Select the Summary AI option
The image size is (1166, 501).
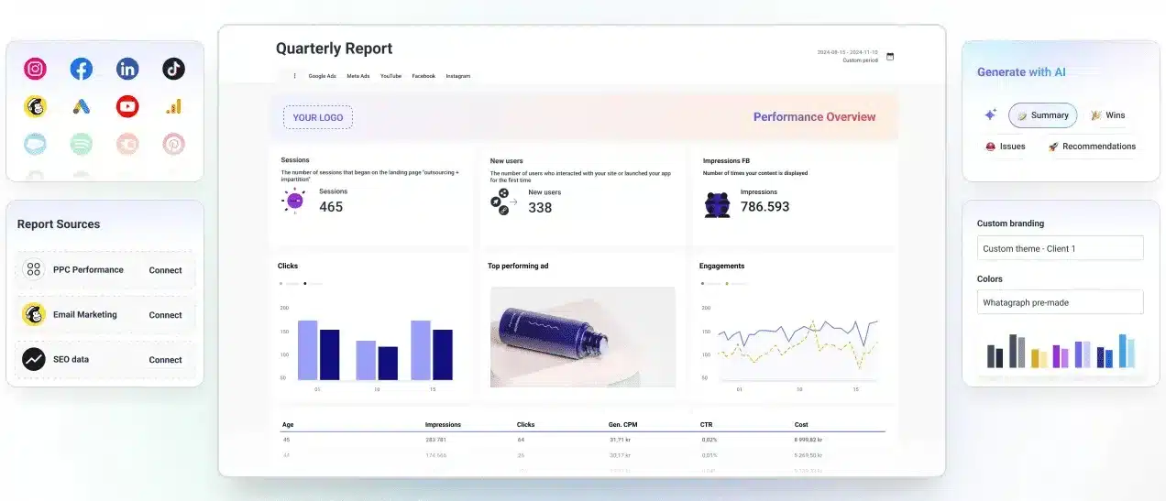(1042, 115)
